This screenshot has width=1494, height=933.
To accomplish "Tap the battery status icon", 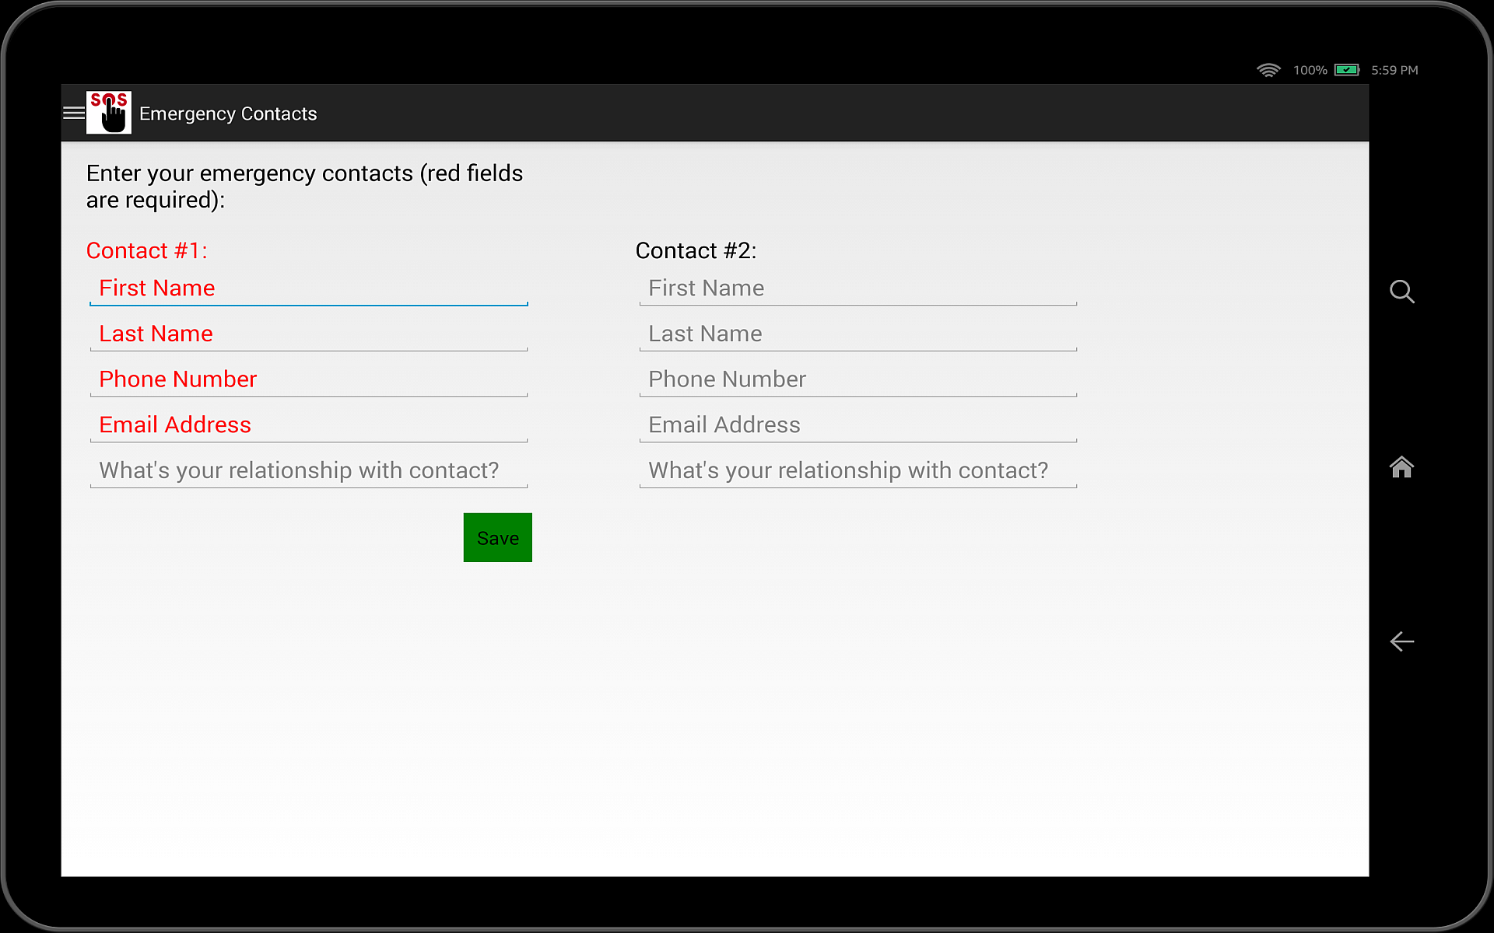I will (1346, 70).
